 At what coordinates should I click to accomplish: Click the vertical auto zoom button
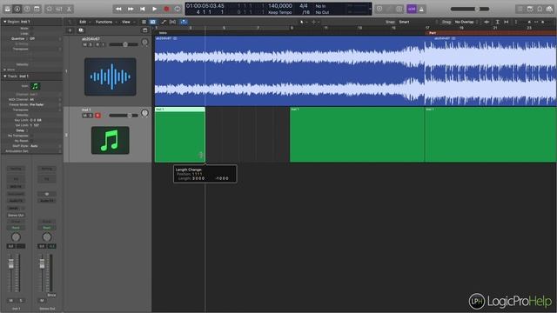click(x=497, y=22)
